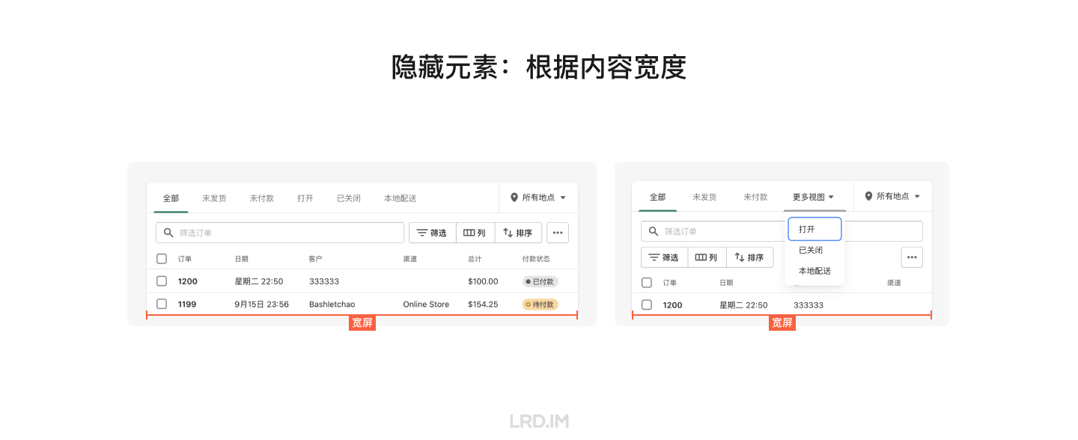Toggle the select-all header checkbox in left panel
Screen dimensions: 1078x440
point(162,259)
